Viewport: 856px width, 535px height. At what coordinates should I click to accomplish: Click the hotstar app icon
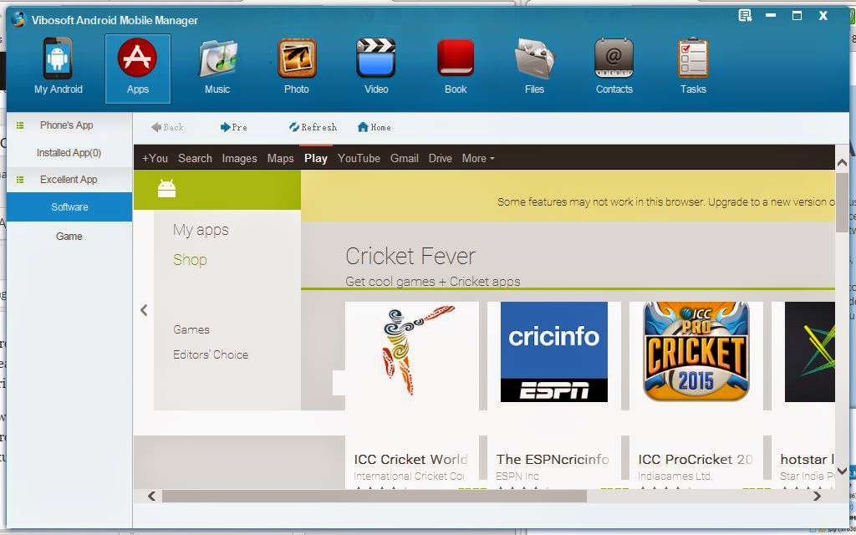click(809, 352)
